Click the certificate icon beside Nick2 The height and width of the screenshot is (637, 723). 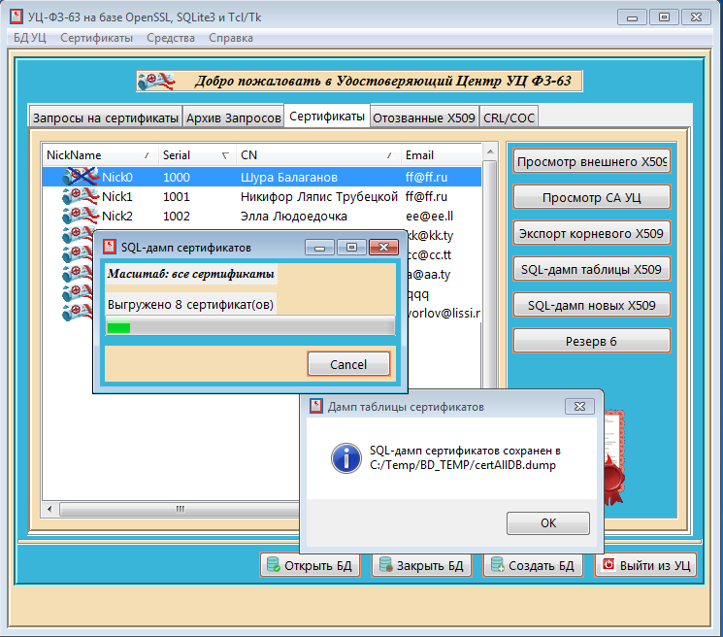(81, 216)
